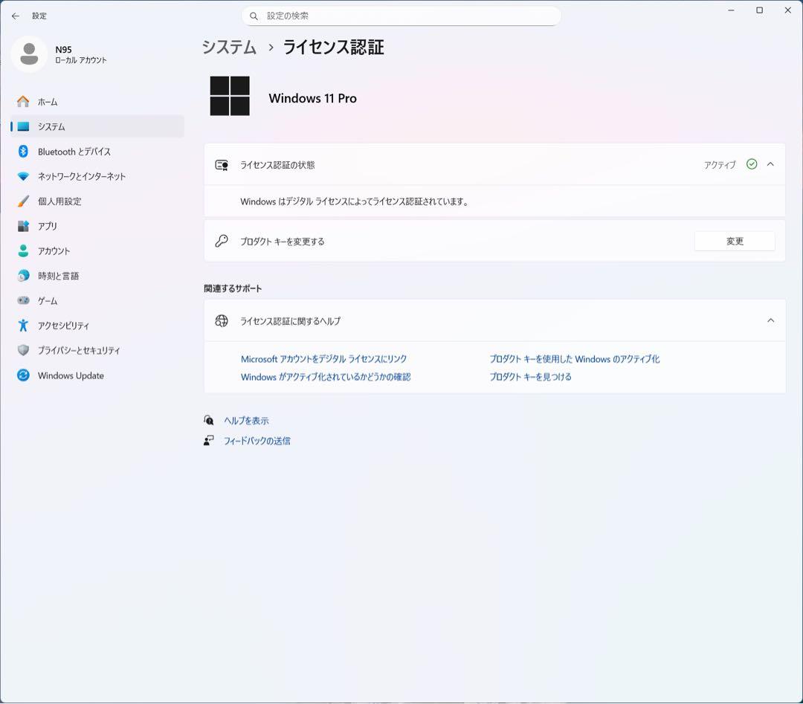Screen dimensions: 803x704
Task: Open the ゲーム settings section
Action: 22,300
